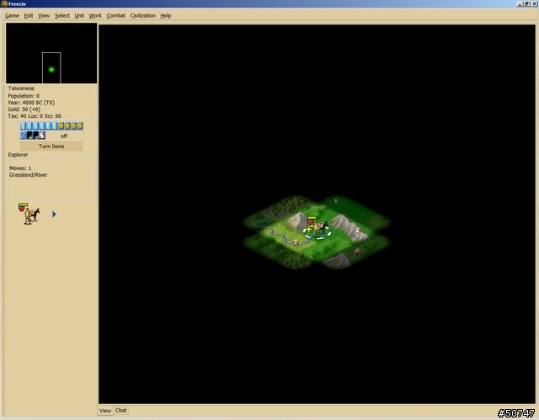This screenshot has height=420, width=539.
Task: Click the timeout 'off' label
Action: 64,136
